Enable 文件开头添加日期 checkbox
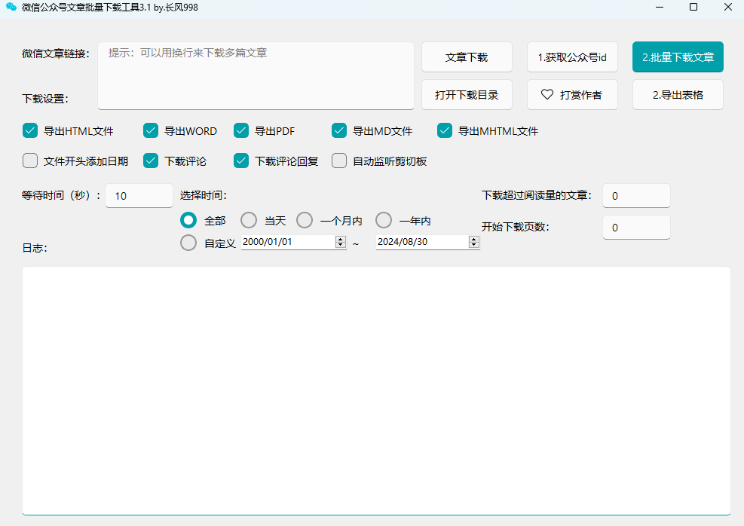Screen dimensions: 744x526 (x=30, y=161)
